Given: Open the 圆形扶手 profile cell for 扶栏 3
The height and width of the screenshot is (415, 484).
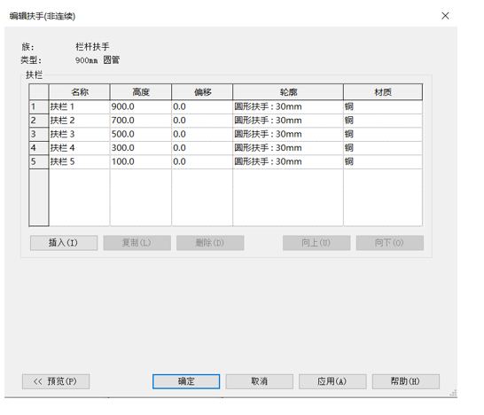Looking at the screenshot, I should tap(288, 134).
